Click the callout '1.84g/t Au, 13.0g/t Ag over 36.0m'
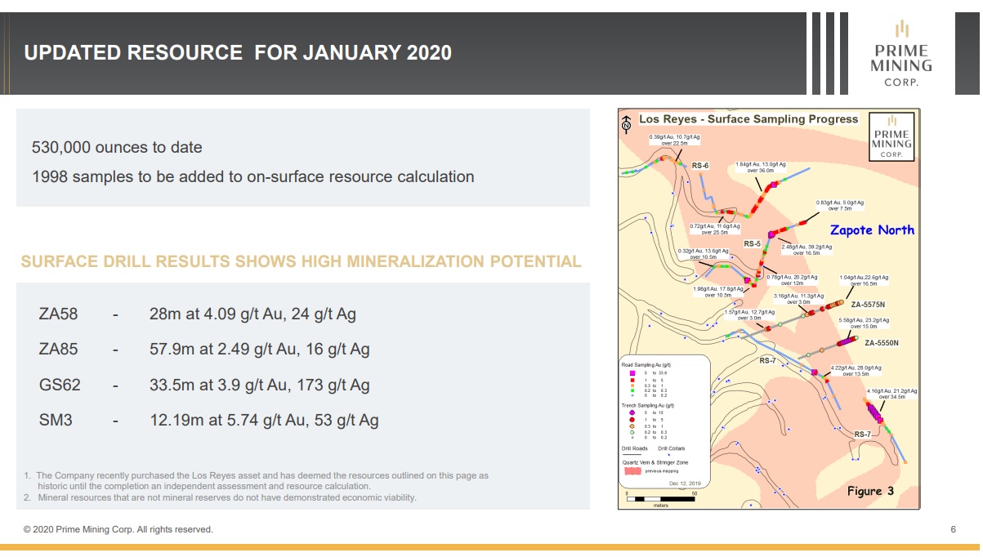 (x=760, y=167)
